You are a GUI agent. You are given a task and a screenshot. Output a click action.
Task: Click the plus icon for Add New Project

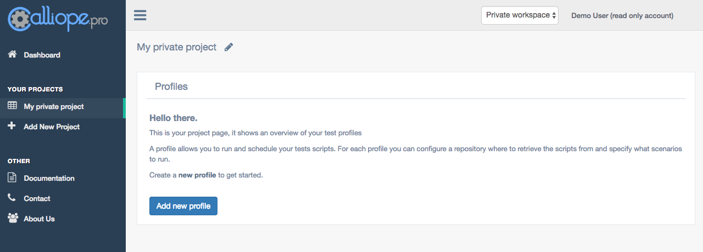point(12,126)
